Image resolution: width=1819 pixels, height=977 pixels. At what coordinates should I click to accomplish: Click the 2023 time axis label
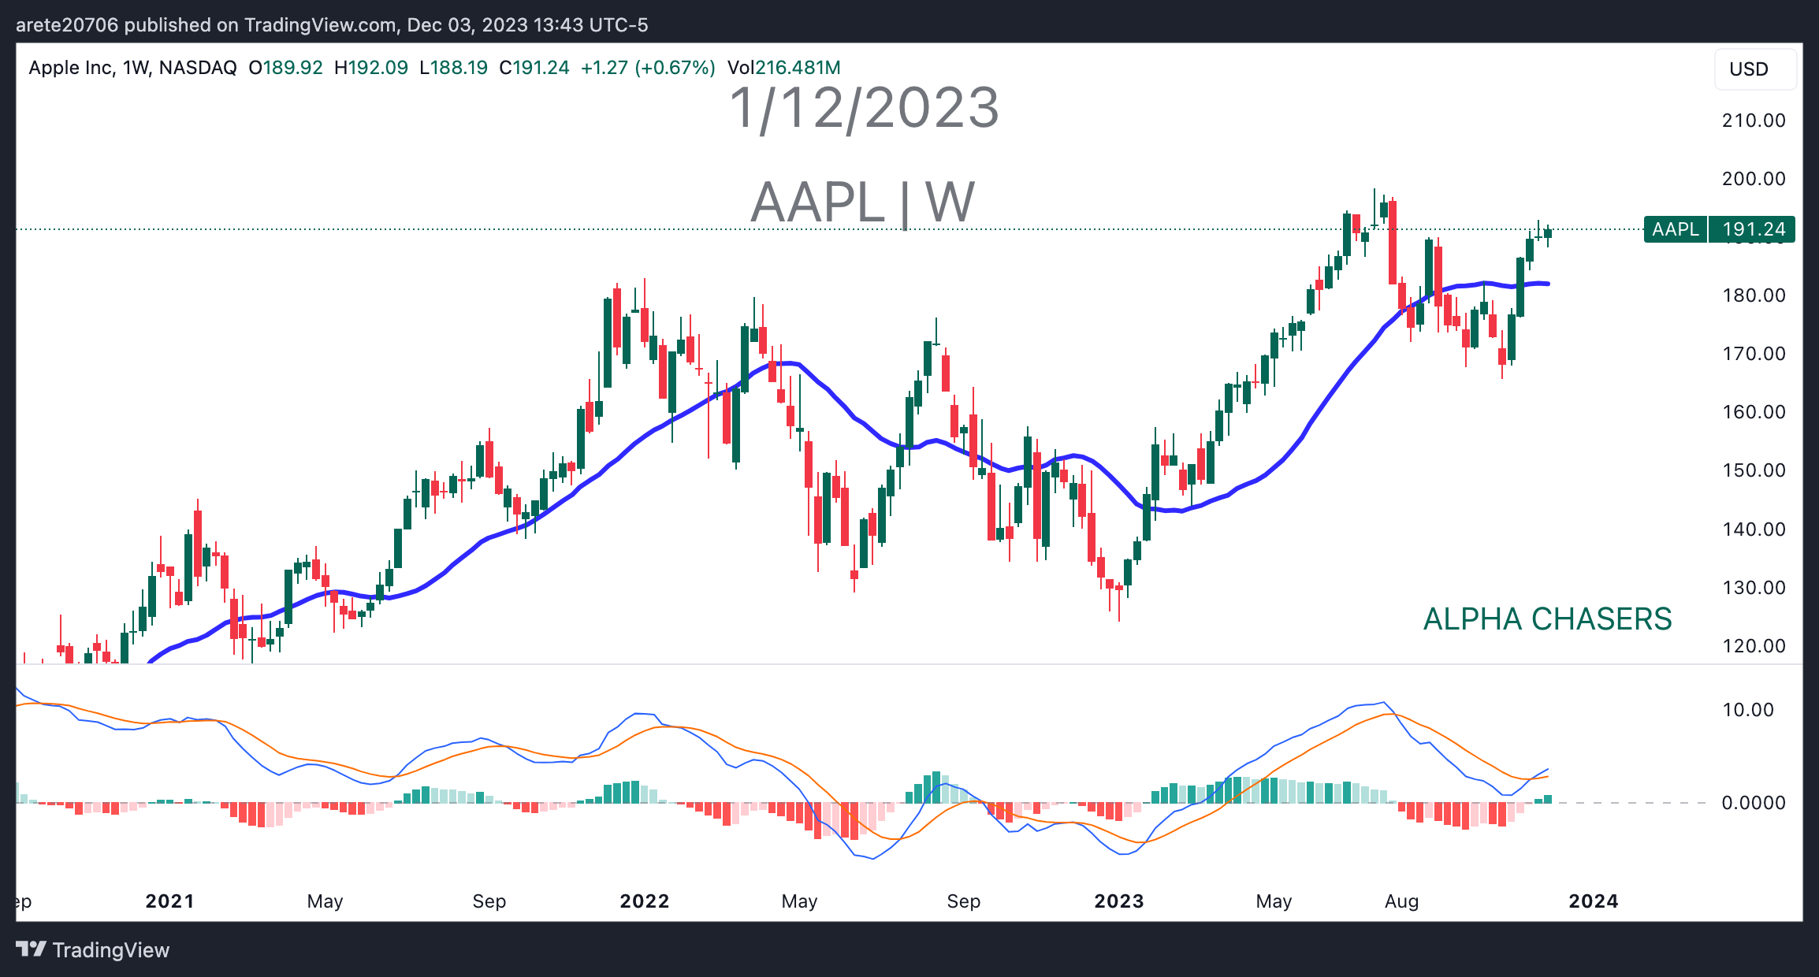coord(1119,901)
